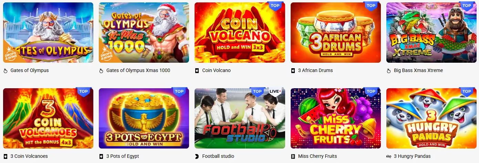Open the 3 Hungry Pandas game image

[431, 118]
